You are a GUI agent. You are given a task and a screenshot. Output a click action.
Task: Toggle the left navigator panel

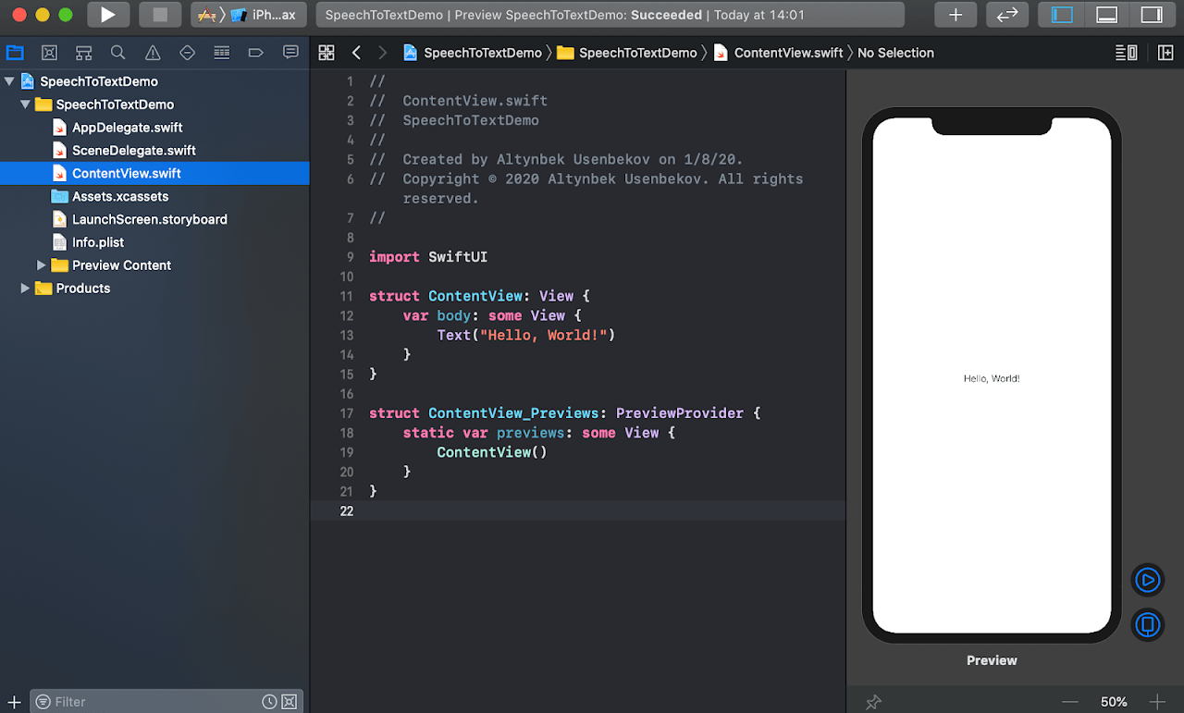click(x=1063, y=15)
